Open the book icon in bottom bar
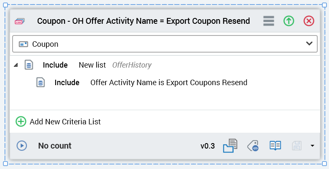Image resolution: width=329 pixels, height=169 pixels. pyautogui.click(x=275, y=146)
